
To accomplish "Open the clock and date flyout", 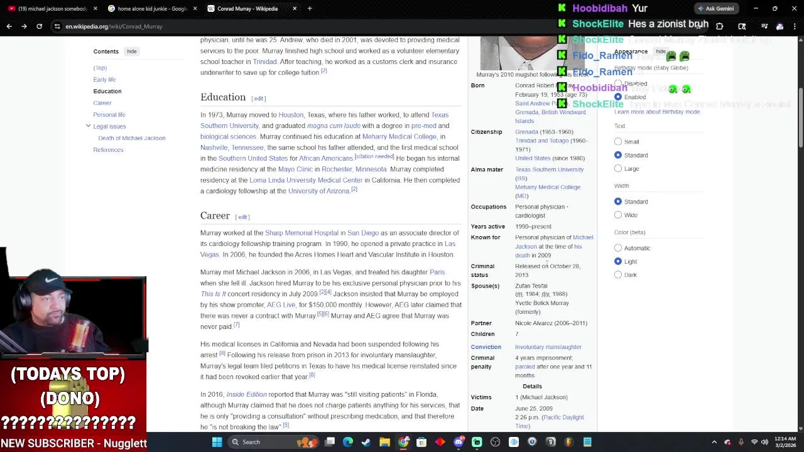I will point(785,442).
